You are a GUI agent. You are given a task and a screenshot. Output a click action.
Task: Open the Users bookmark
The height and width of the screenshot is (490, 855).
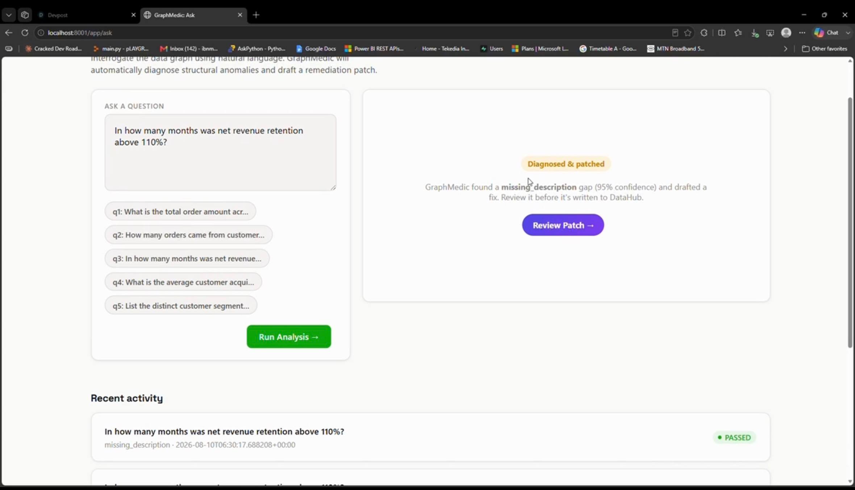[492, 49]
